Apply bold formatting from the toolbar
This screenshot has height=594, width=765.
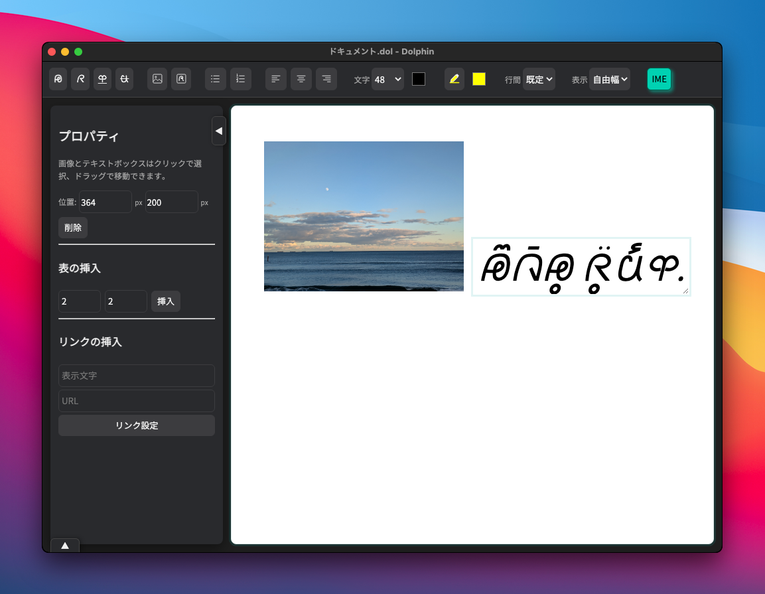point(58,79)
